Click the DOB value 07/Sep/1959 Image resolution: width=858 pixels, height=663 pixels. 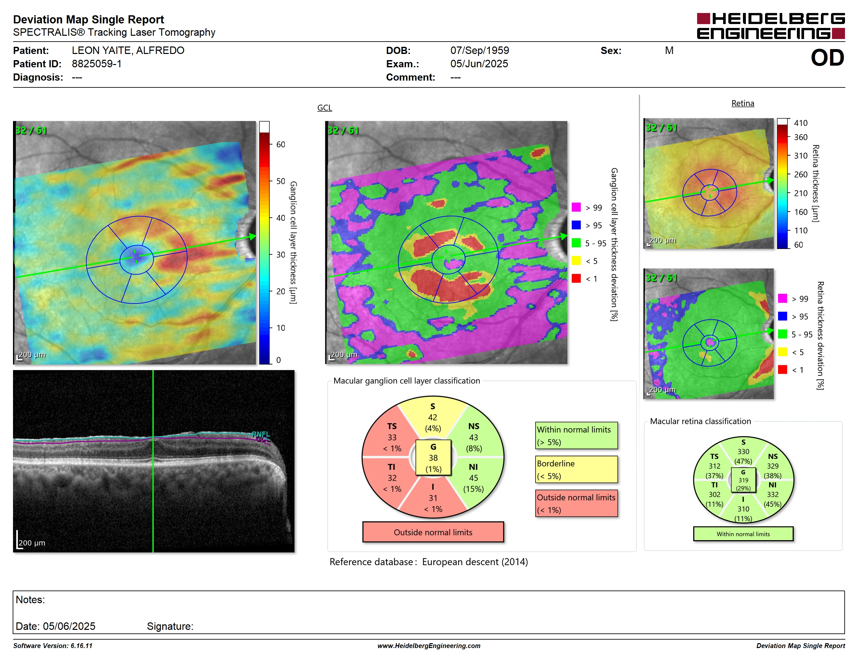tap(480, 51)
